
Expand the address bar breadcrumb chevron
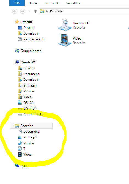pos(47,11)
